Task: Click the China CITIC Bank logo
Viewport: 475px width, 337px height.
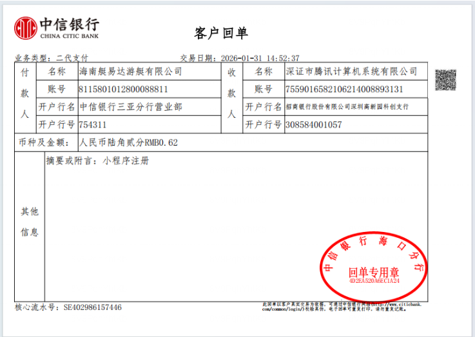Action: point(57,28)
